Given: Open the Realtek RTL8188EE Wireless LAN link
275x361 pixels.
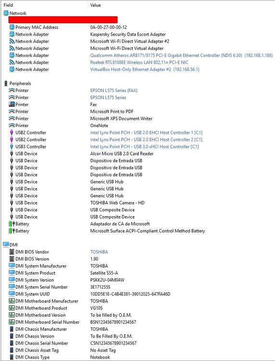Looking at the screenshot, I should (x=139, y=63).
